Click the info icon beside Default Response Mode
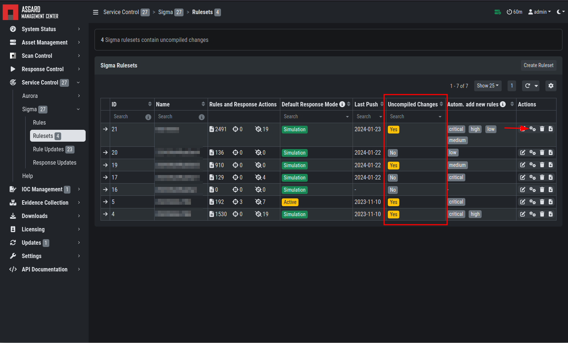This screenshot has width=568, height=343. pyautogui.click(x=342, y=104)
